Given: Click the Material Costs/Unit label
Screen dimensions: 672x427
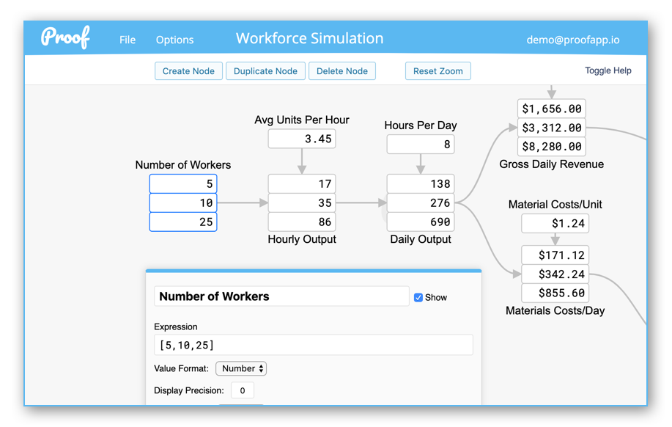Looking at the screenshot, I should click(x=555, y=204).
